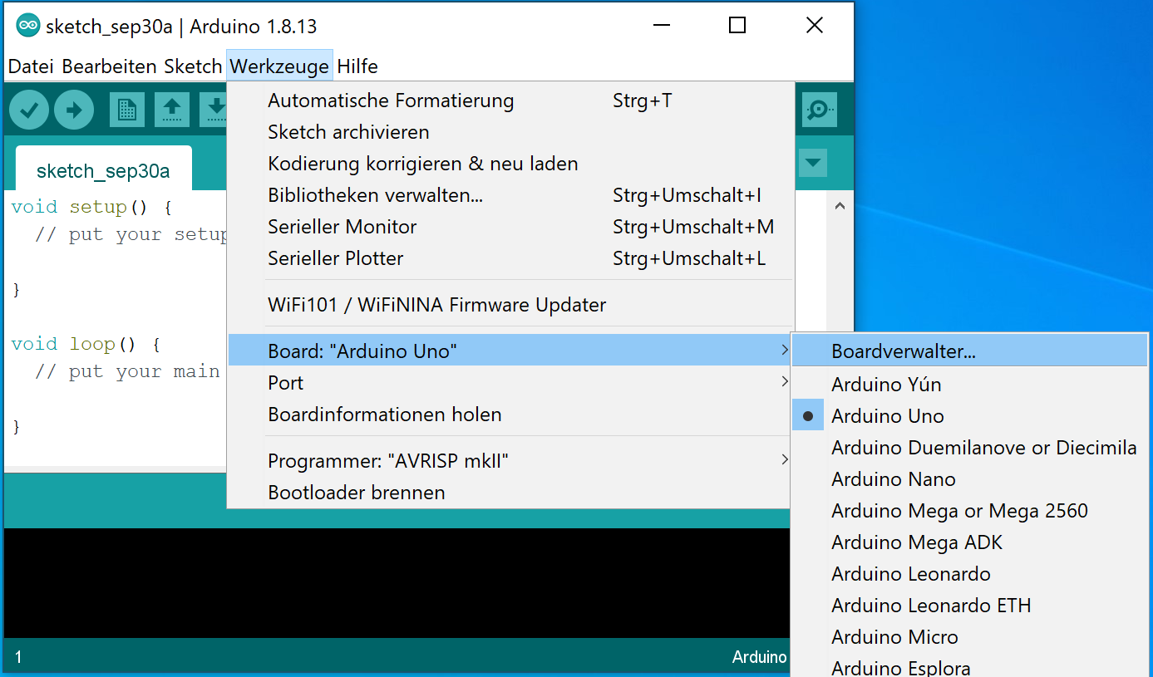Open the Serial Monitor magnifier icon
The height and width of the screenshot is (677, 1153).
[819, 110]
